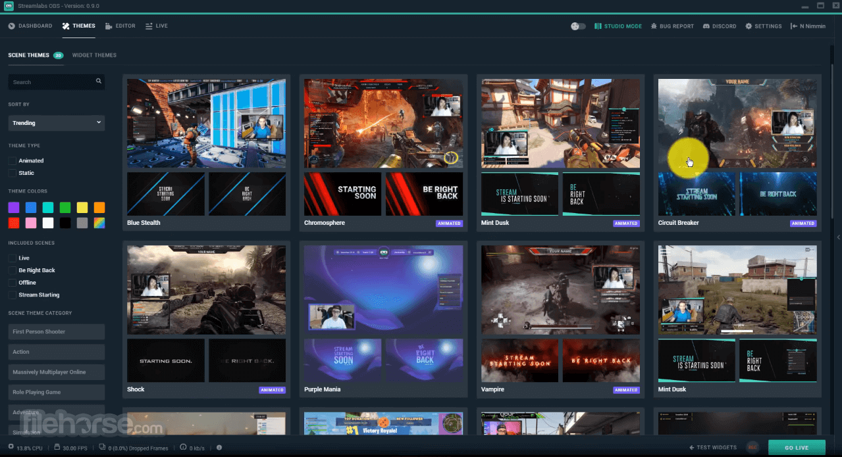Open Streamlabs Settings
Screen dimensions: 842x457
(763, 26)
